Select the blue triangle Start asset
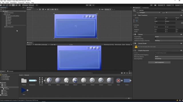 click(x=24, y=90)
